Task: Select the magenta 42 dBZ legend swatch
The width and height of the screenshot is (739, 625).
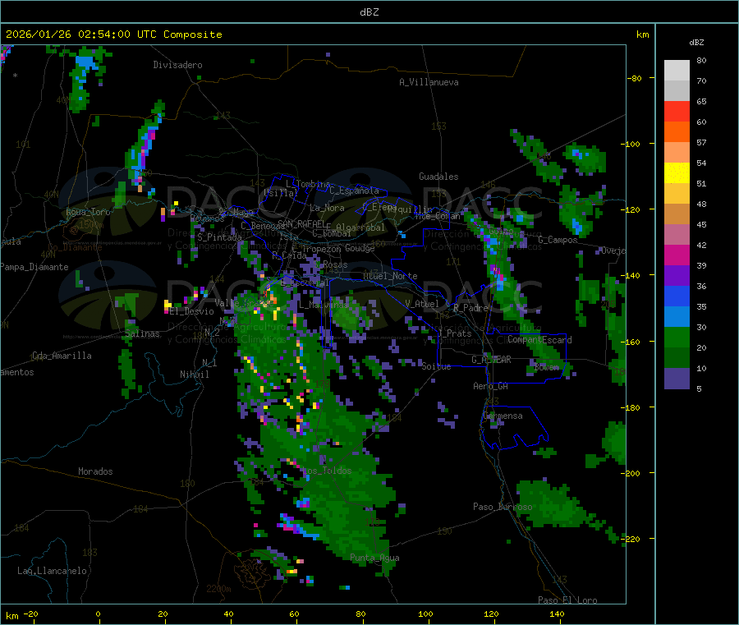Action: coord(677,255)
